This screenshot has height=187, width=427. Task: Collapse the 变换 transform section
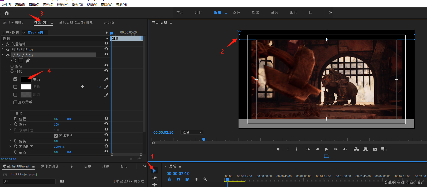pos(7,113)
